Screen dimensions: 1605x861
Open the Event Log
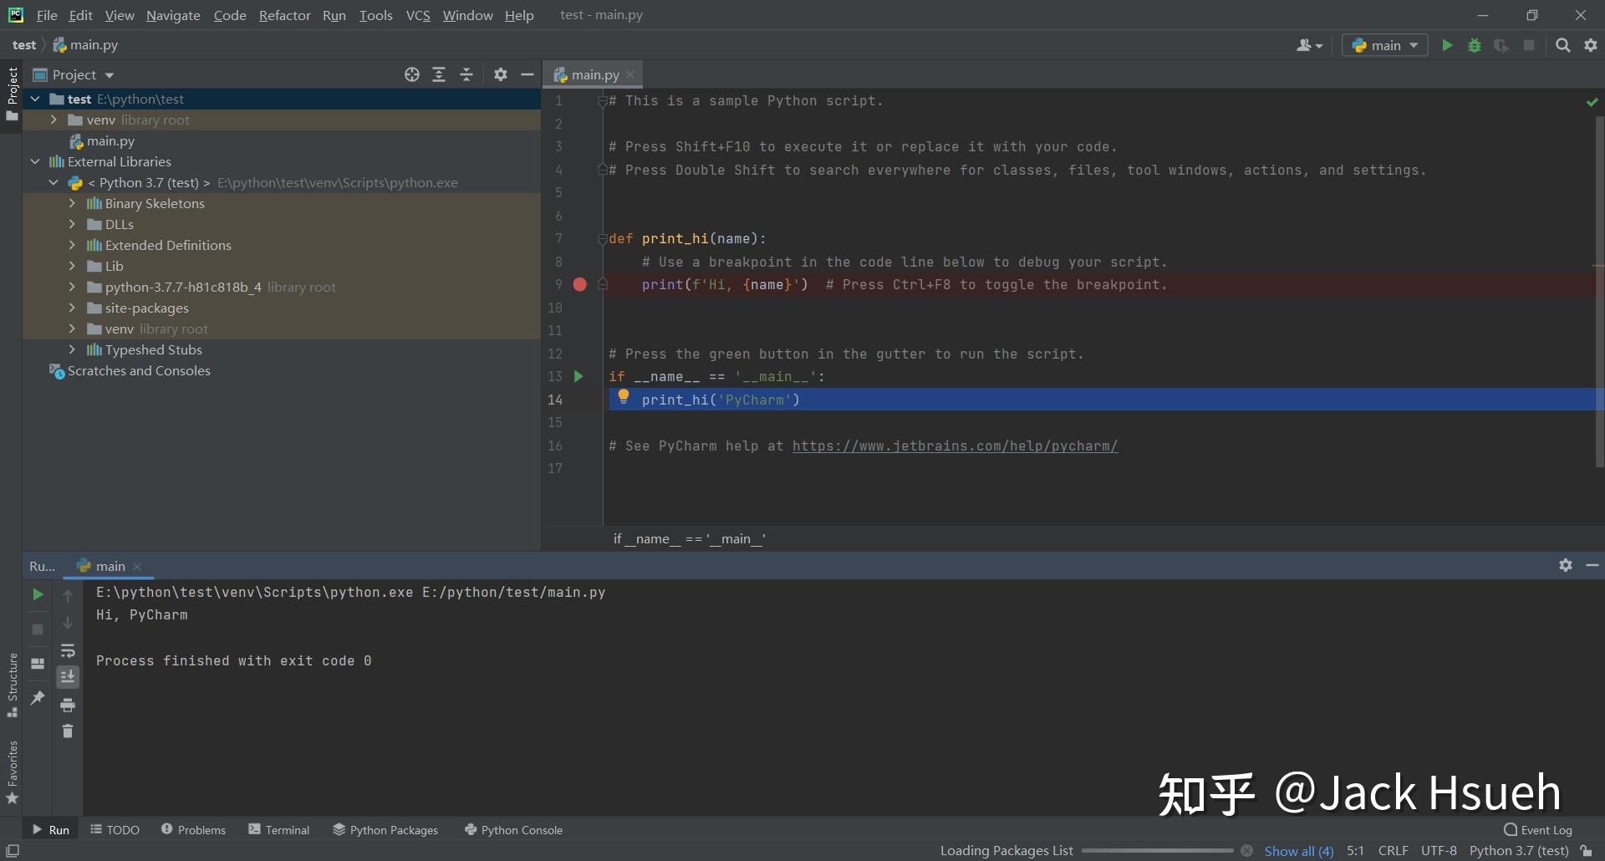pos(1538,829)
